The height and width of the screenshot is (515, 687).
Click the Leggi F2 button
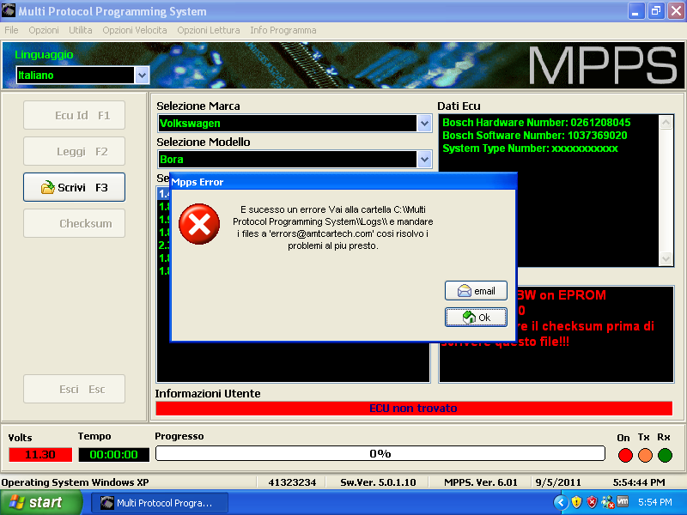pos(74,152)
